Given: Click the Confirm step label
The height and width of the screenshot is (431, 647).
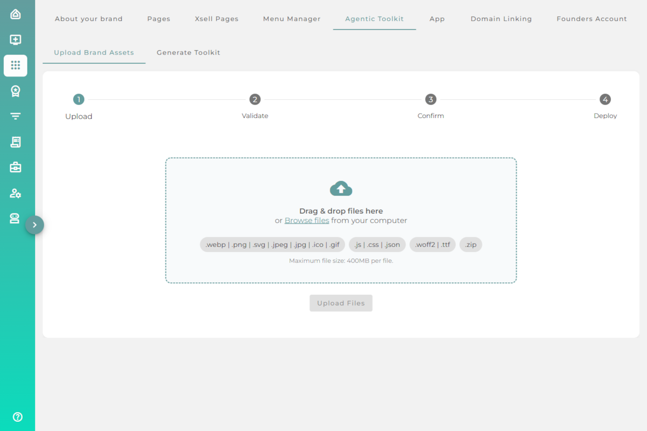Looking at the screenshot, I should [431, 116].
